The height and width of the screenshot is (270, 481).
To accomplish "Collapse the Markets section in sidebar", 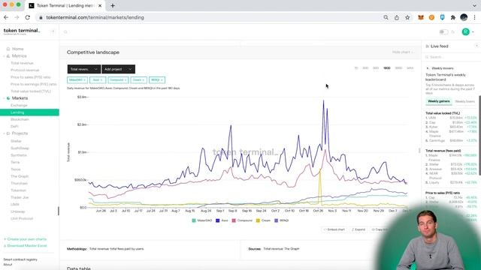I will [4, 98].
